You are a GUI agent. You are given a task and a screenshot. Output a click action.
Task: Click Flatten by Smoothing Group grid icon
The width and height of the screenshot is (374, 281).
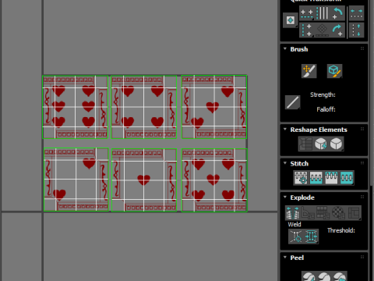(323, 213)
